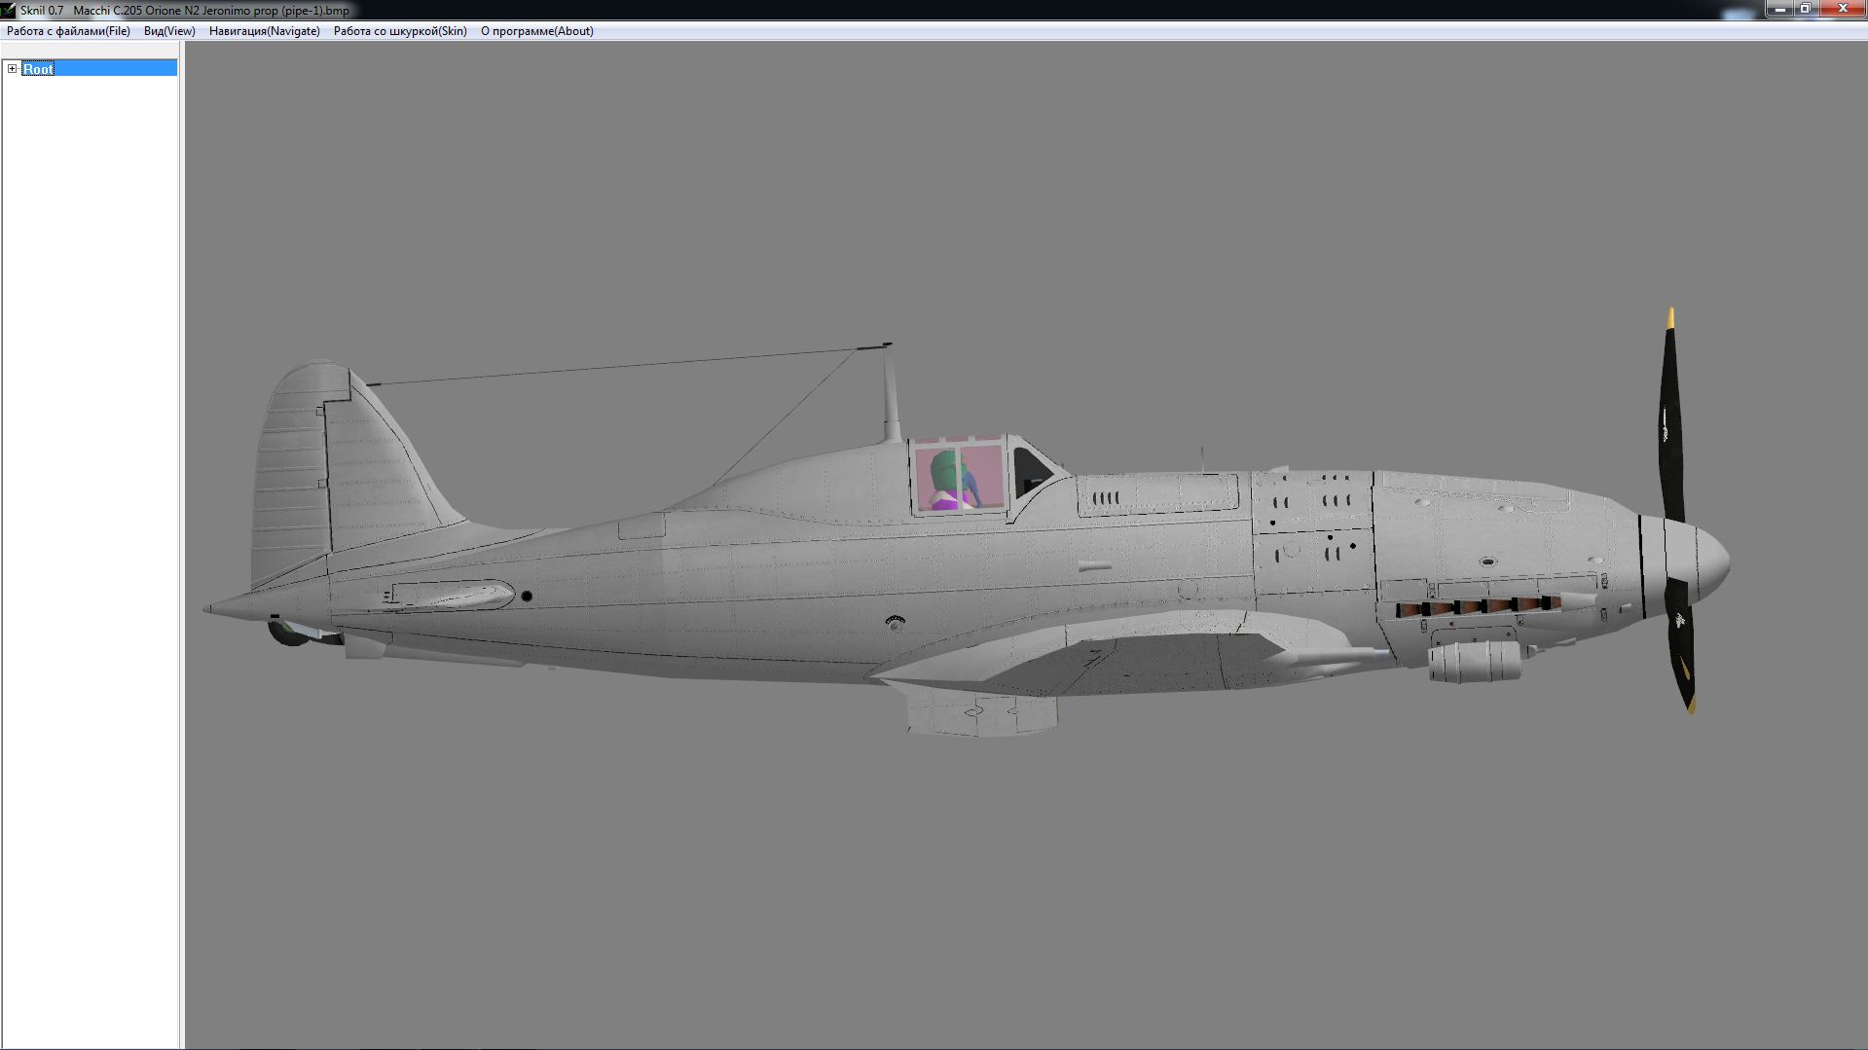Open the Вид (View) menu

click(169, 31)
